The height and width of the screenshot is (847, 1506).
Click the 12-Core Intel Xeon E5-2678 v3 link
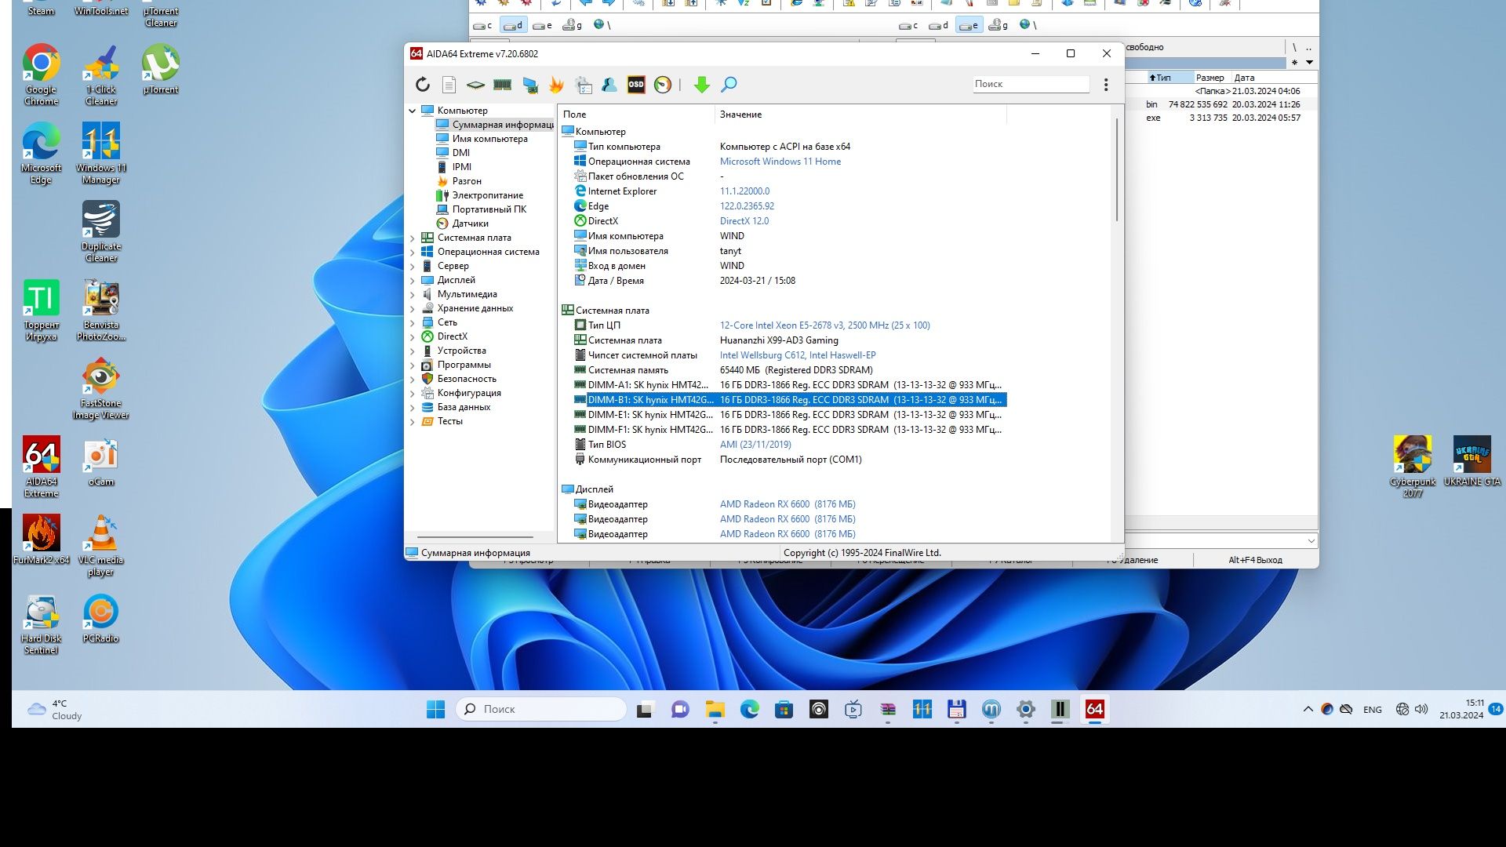[825, 325]
